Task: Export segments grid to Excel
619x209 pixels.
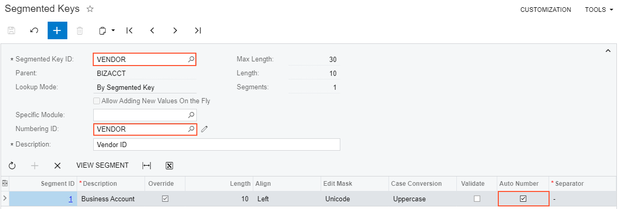Action: (169, 166)
